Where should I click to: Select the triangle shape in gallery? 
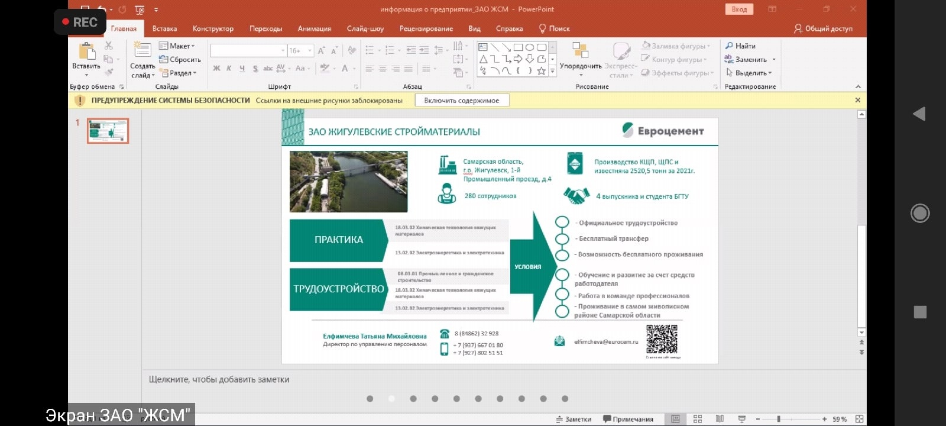483,59
